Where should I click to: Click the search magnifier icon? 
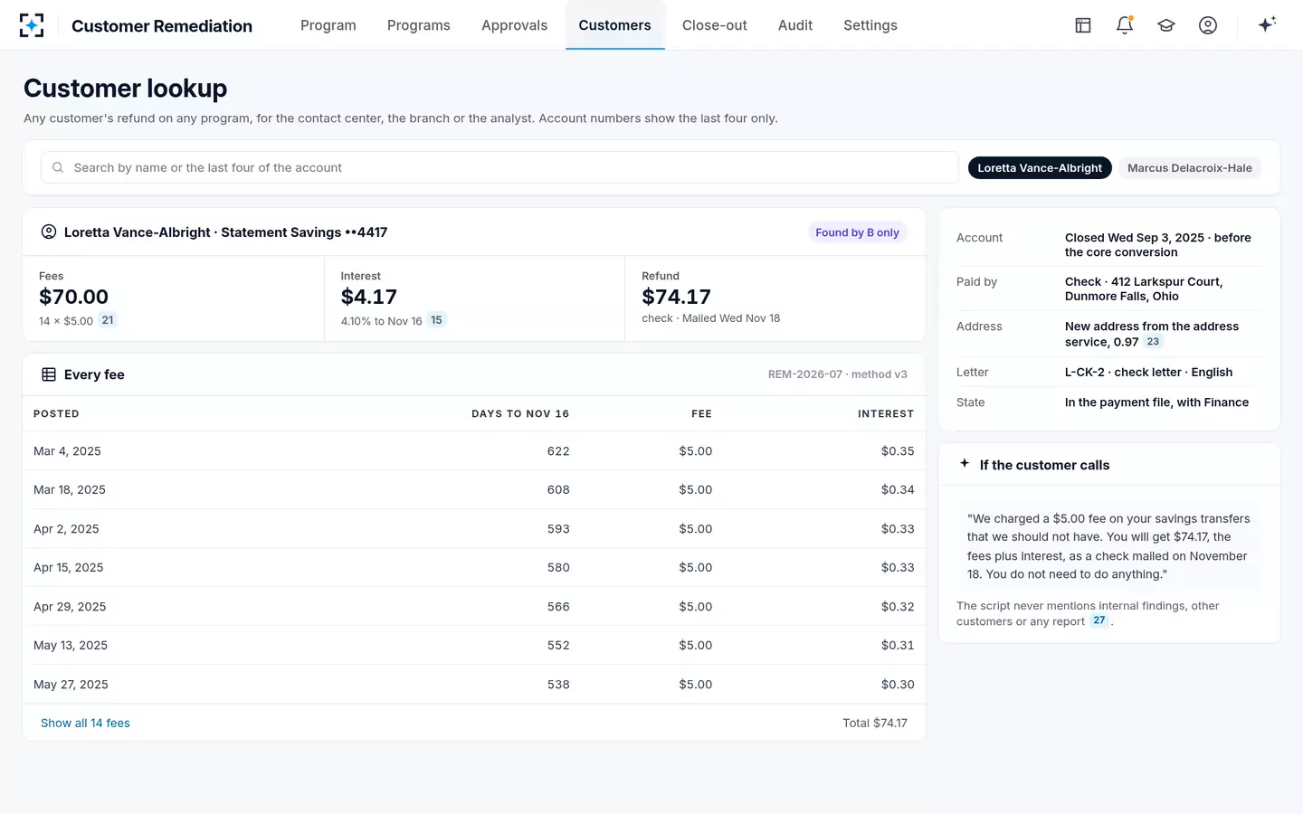coord(58,167)
